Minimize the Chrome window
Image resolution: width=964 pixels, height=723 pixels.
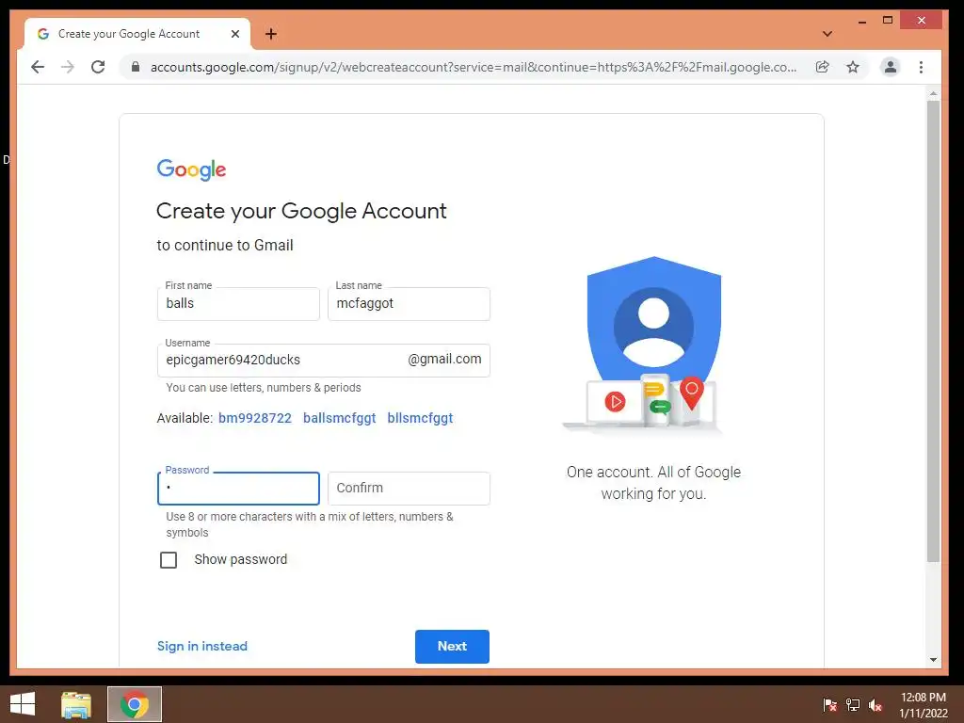[x=862, y=21]
